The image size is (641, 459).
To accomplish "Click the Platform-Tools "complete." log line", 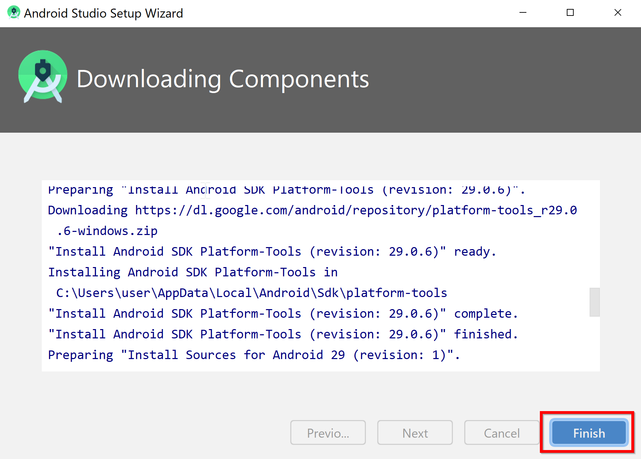I will point(283,314).
